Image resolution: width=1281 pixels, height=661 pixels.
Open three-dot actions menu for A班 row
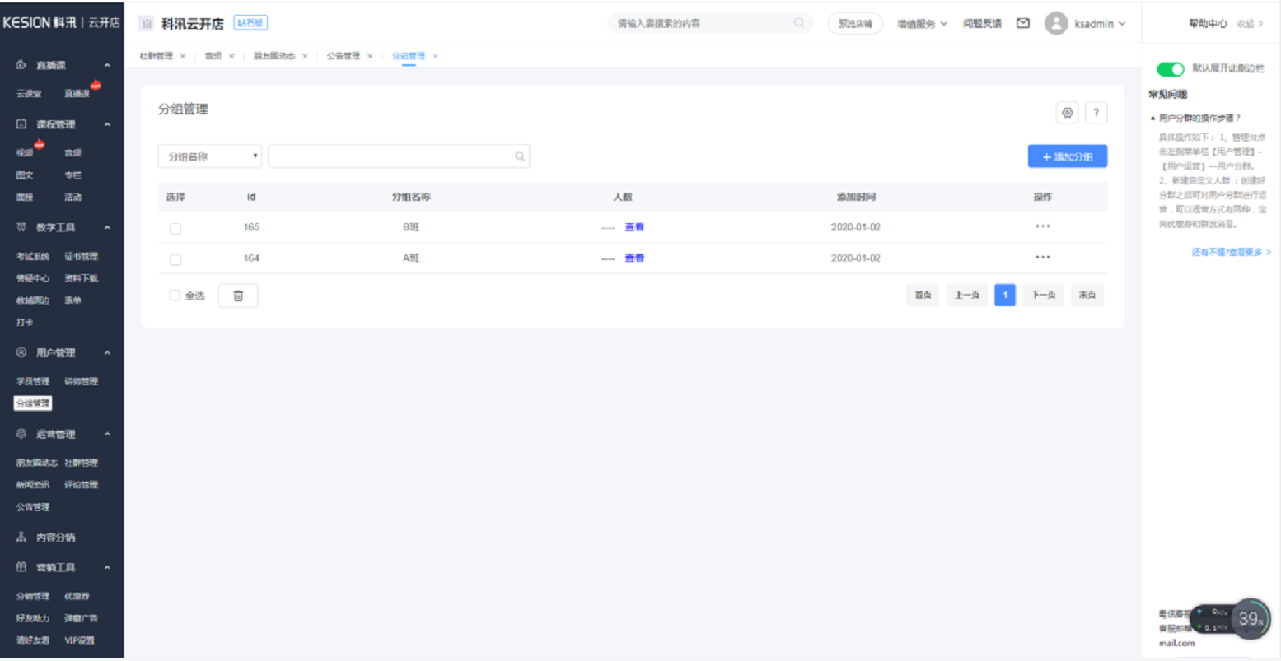coord(1043,258)
